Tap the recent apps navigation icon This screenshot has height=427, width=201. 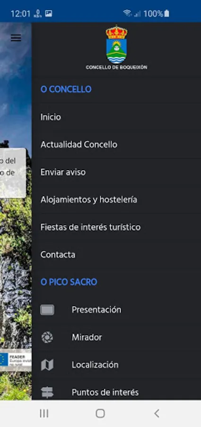[x=44, y=413]
